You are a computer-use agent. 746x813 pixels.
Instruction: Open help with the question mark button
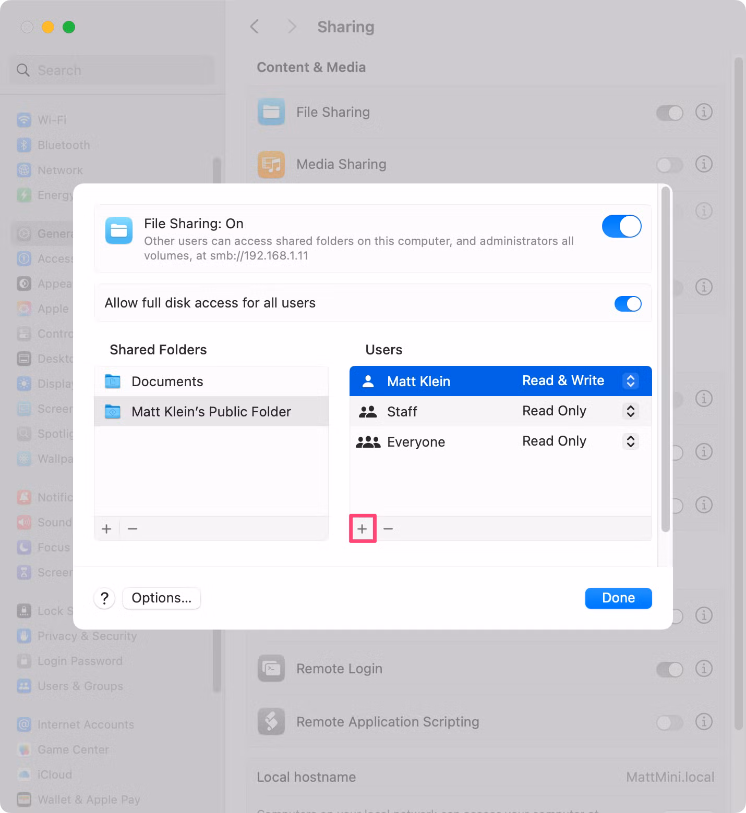pos(105,598)
